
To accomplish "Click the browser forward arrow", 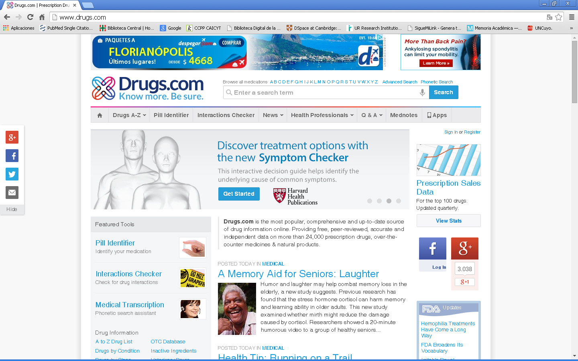I will coord(18,17).
